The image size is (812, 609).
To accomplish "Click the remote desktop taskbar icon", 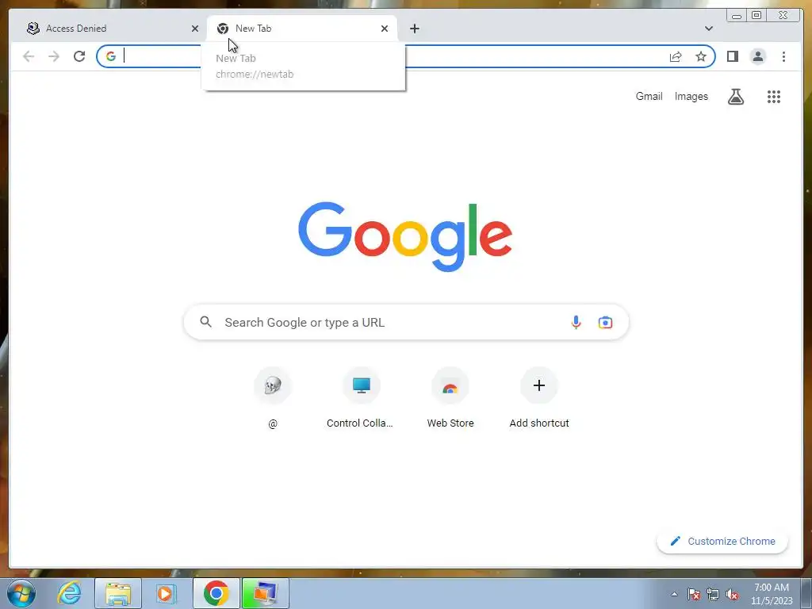I will (x=265, y=593).
